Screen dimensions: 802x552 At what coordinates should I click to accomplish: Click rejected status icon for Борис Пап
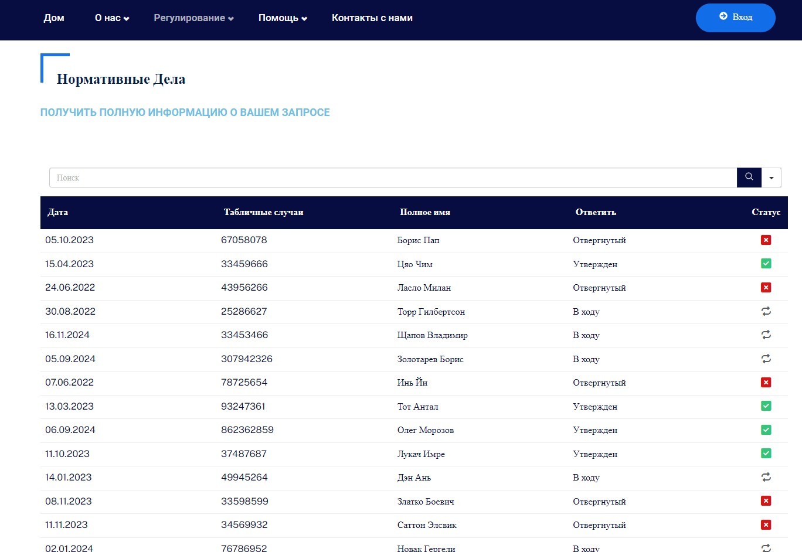tap(766, 240)
